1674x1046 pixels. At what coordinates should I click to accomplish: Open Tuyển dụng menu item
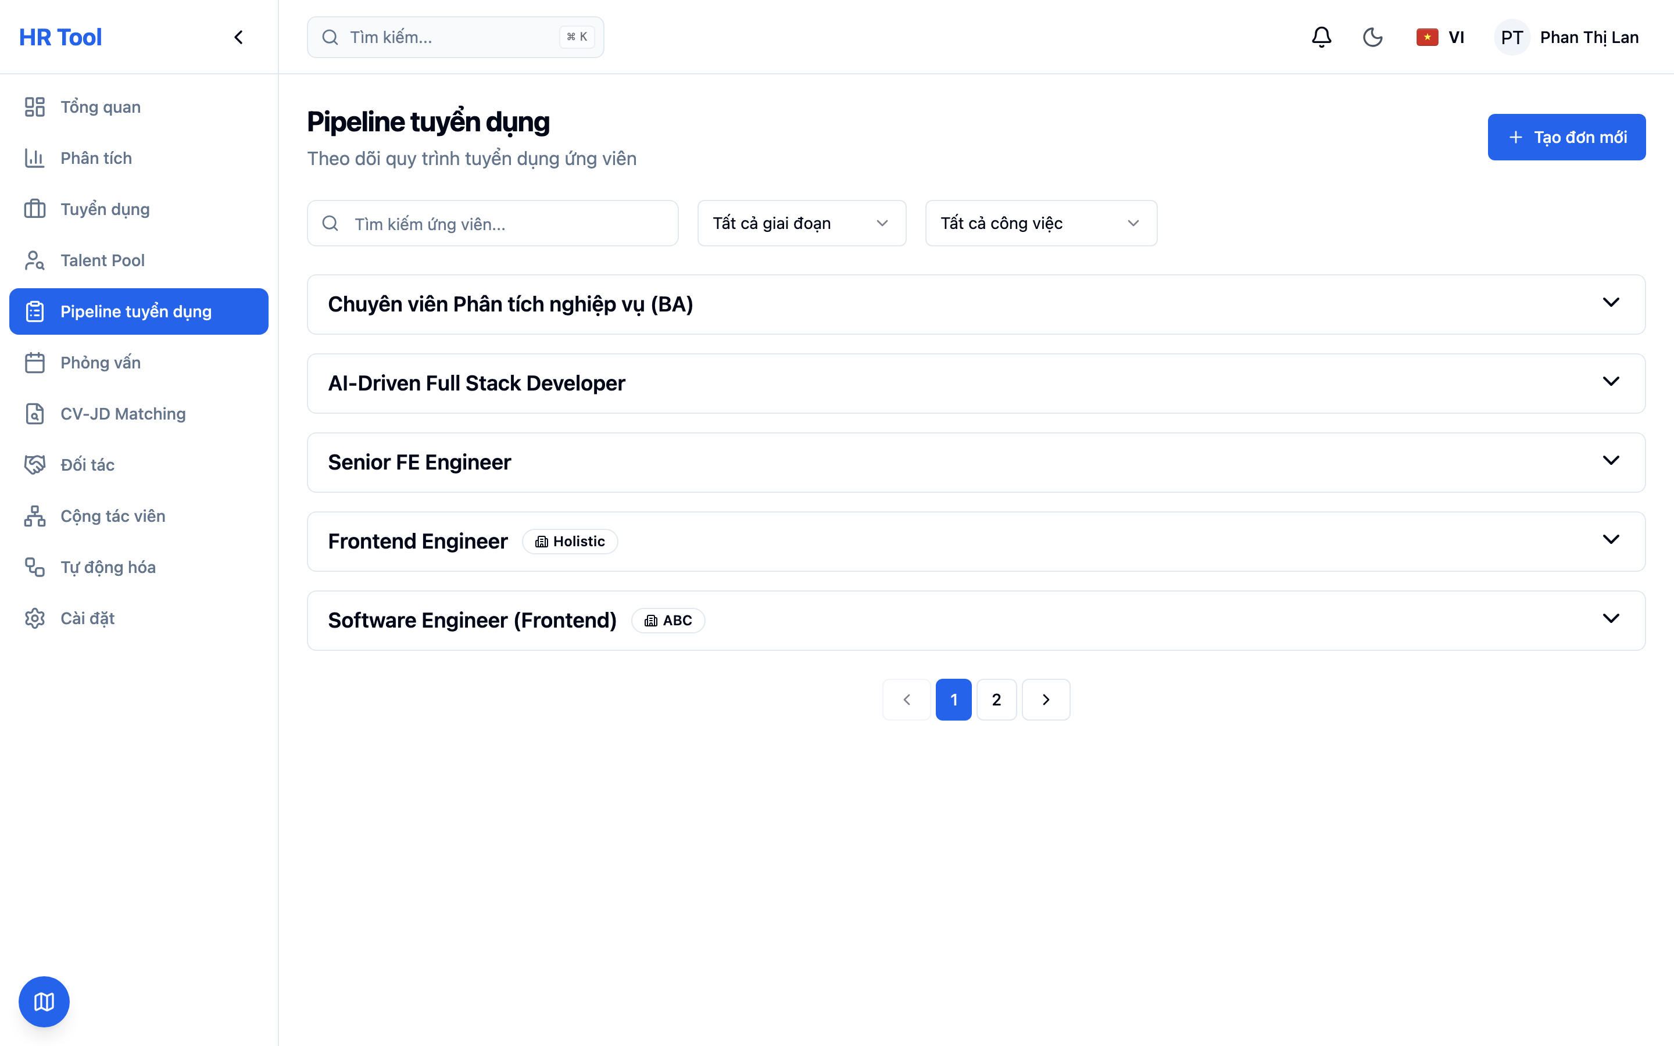coord(138,210)
